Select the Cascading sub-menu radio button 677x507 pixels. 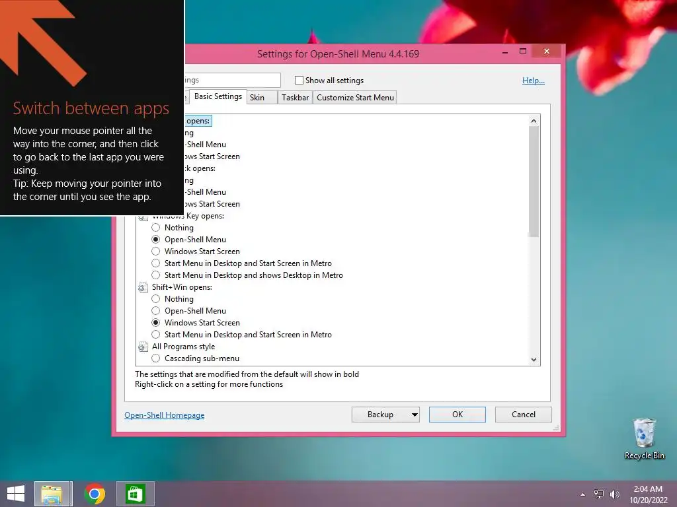pyautogui.click(x=156, y=358)
